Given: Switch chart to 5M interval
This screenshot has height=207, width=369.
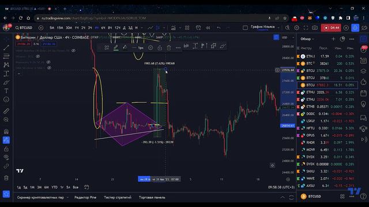Looking at the screenshot, I should [x=52, y=28].
